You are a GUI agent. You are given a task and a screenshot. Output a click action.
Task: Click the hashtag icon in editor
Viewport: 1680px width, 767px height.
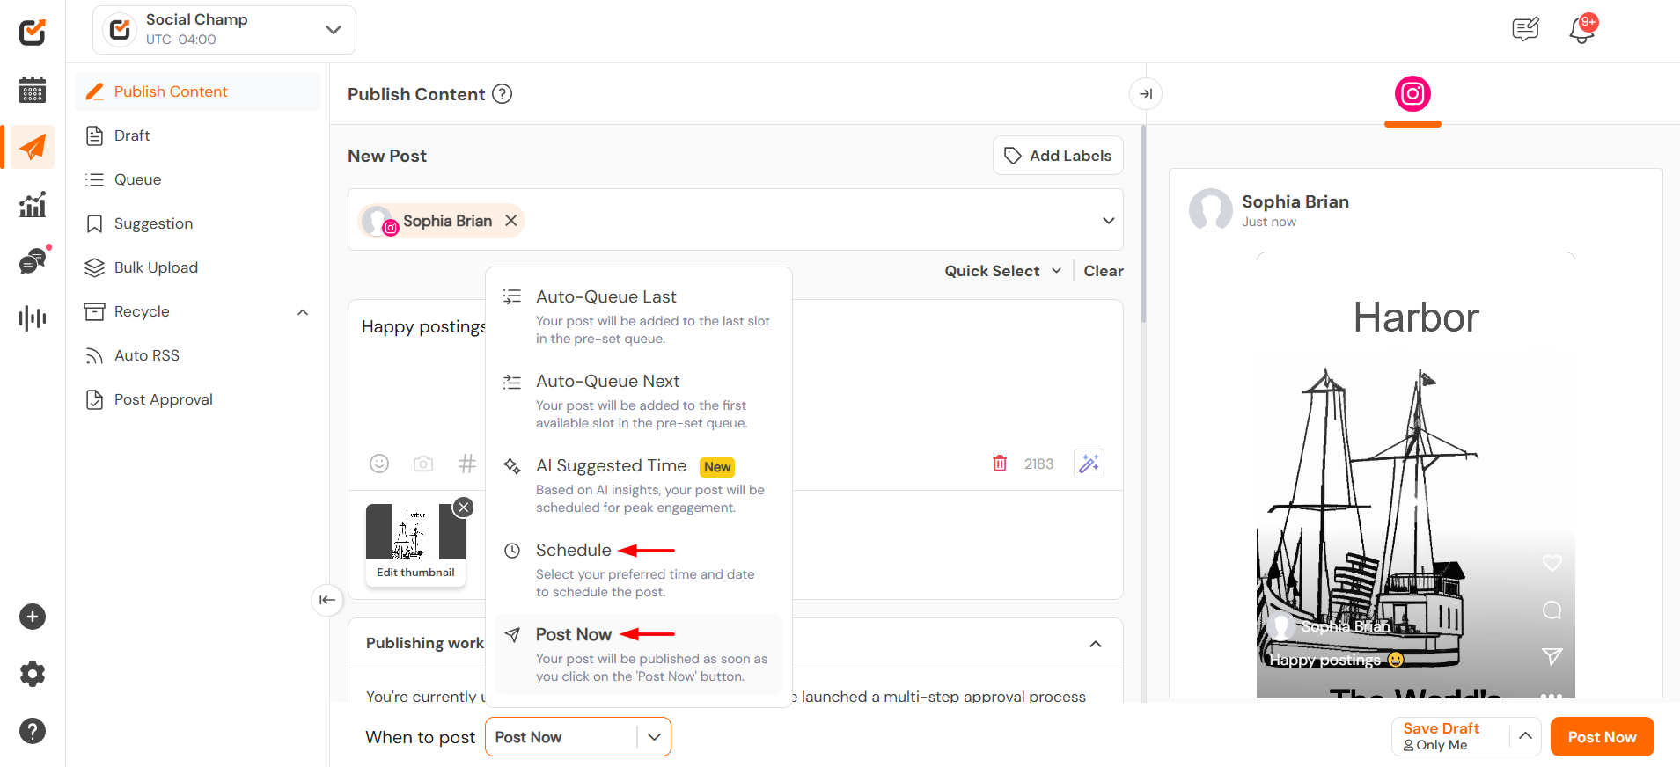pos(467,464)
